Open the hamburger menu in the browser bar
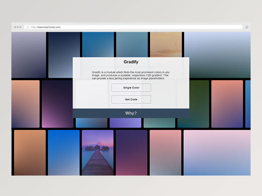 (247, 27)
